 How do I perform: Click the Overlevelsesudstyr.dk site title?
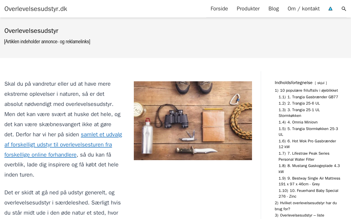[36, 9]
